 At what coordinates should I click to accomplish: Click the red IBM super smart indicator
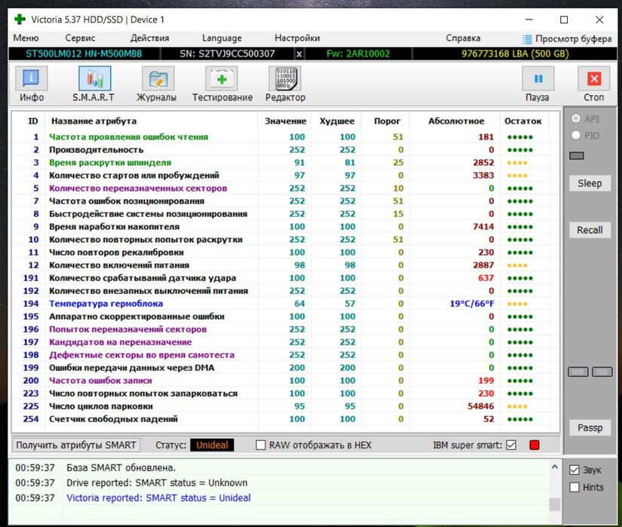pos(535,445)
